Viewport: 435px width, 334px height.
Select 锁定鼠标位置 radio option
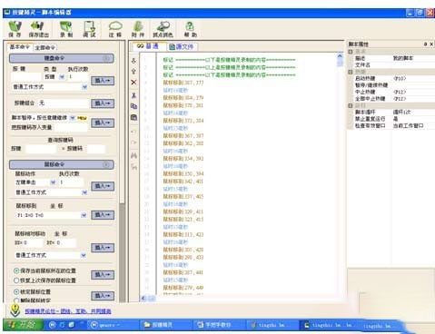16,292
